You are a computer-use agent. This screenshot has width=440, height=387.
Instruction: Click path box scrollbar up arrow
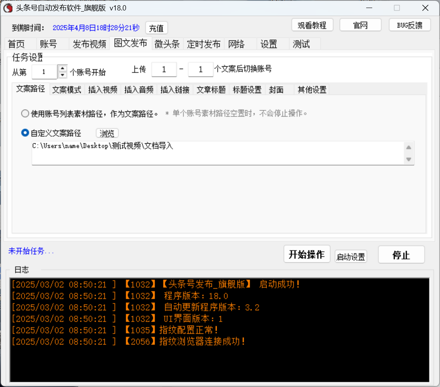409,147
